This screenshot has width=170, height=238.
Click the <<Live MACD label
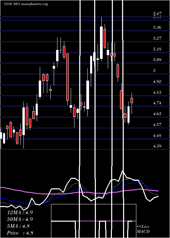[143, 229]
